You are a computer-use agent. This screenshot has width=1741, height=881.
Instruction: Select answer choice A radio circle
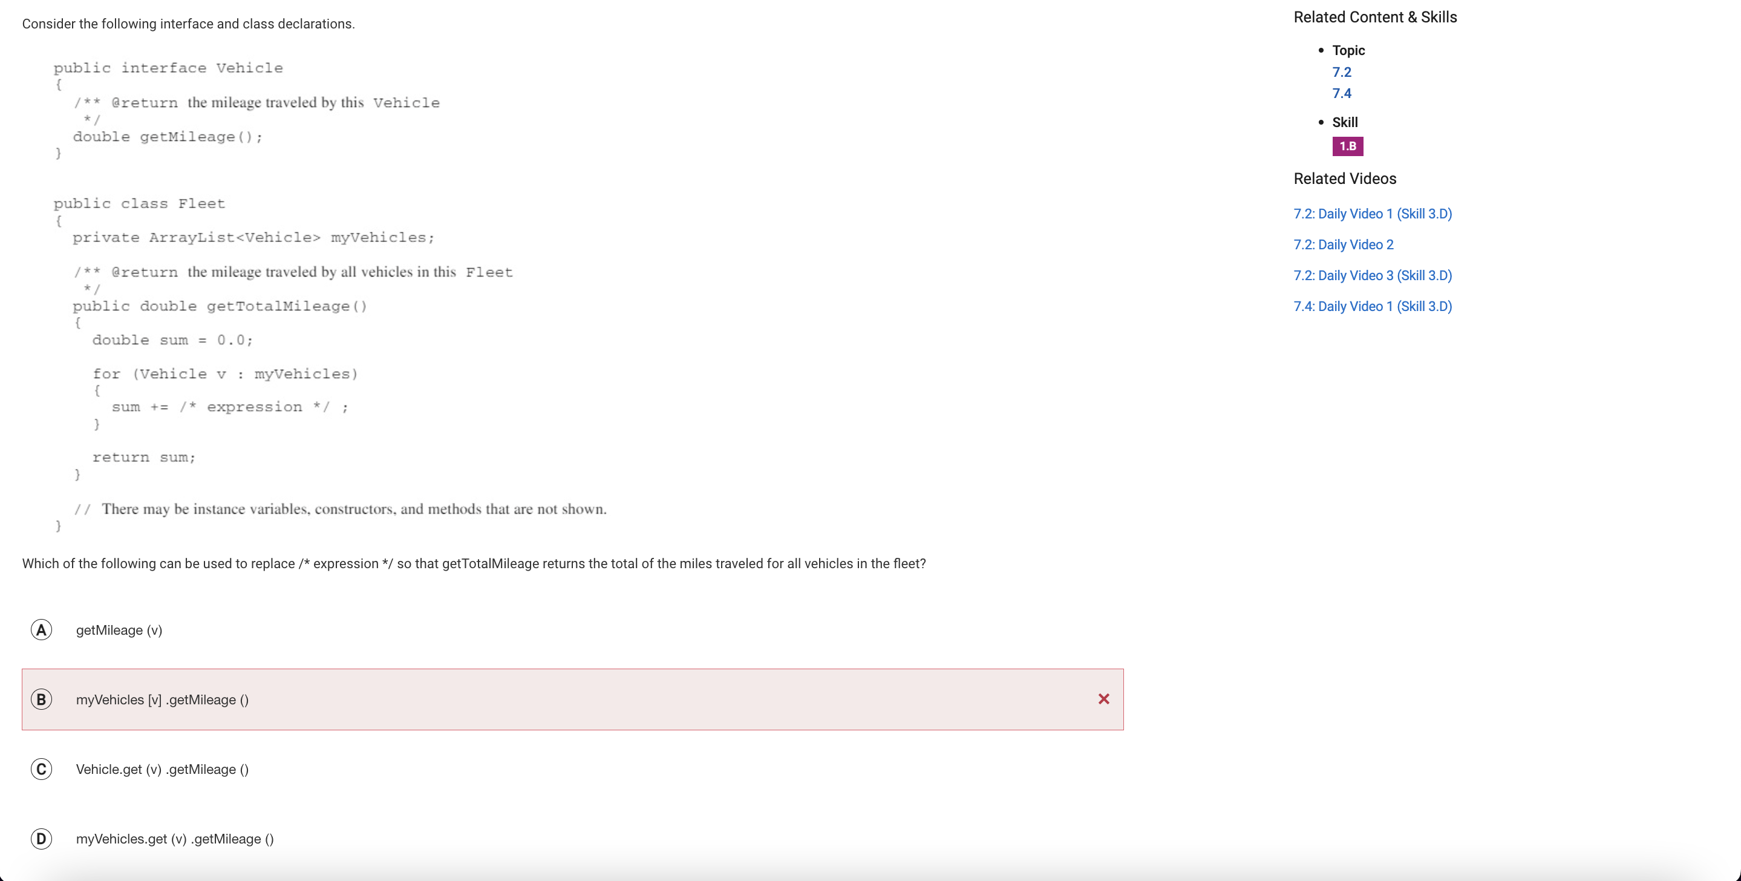click(x=41, y=630)
